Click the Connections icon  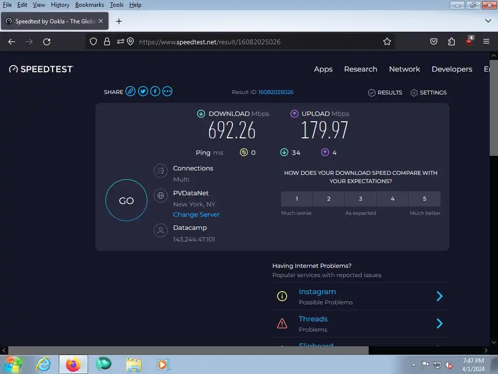click(160, 171)
